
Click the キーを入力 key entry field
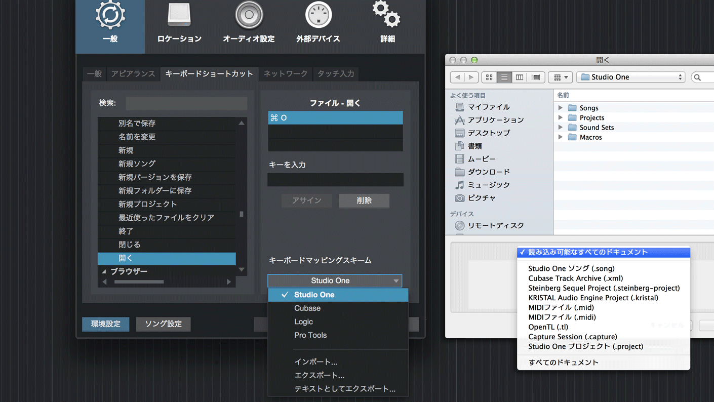[x=335, y=180]
